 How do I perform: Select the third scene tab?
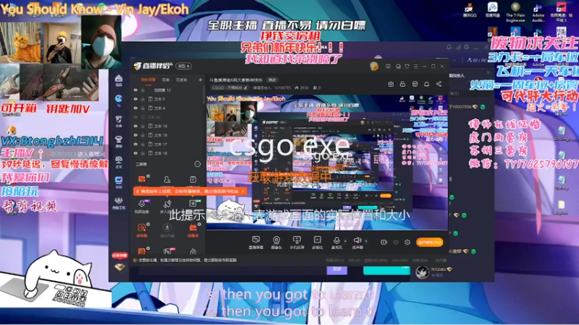182,79
